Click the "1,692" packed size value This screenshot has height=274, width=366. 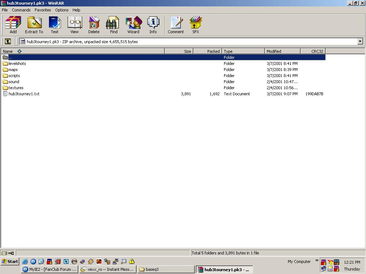(214, 94)
